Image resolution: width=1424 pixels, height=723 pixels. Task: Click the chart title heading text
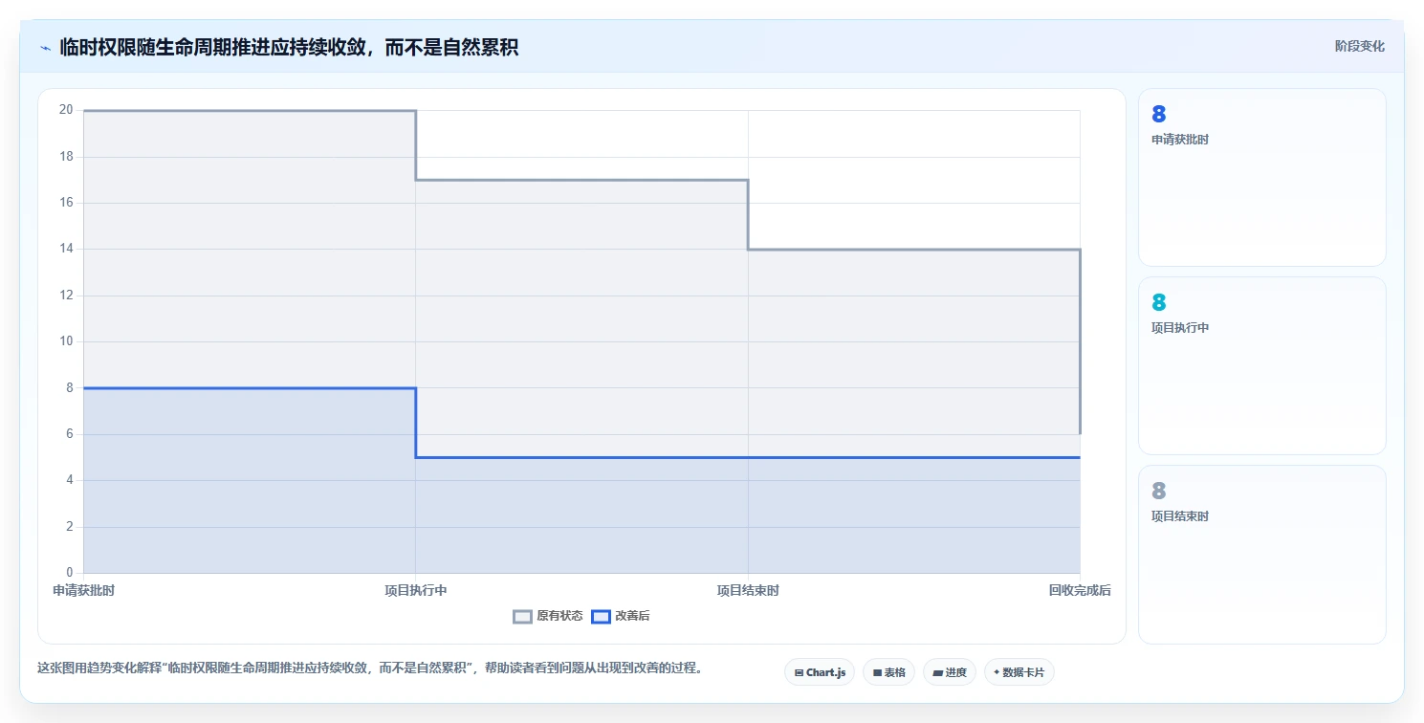click(x=289, y=47)
